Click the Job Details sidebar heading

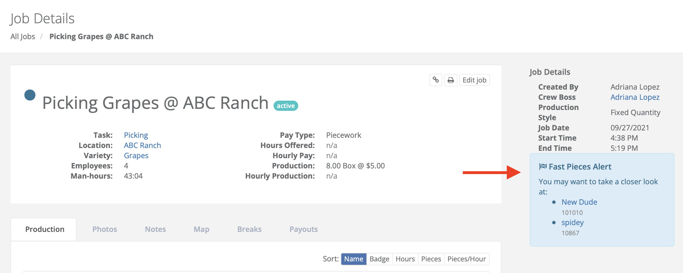click(x=550, y=72)
